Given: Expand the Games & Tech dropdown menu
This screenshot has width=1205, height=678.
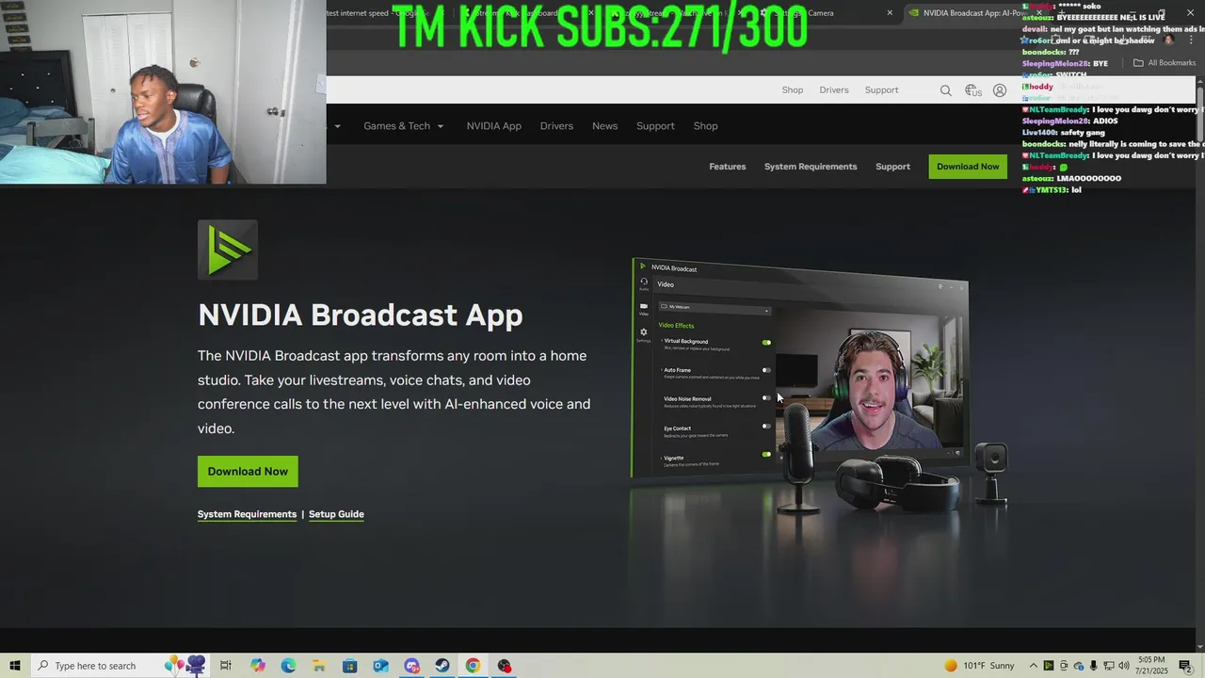Looking at the screenshot, I should (404, 126).
